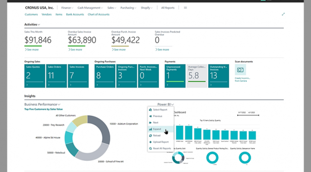Click See more under Sales This Month
Screen dimensions: 311x172
[32, 49]
